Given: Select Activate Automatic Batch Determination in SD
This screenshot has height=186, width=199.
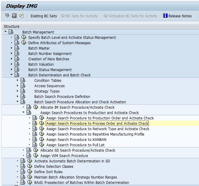Looking at the screenshot, I should point(72,161).
